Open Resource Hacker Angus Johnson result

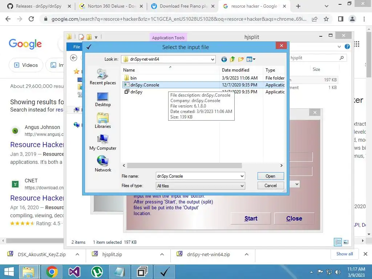tap(37, 145)
